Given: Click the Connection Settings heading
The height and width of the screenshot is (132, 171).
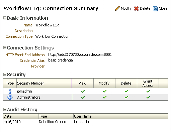Looking at the screenshot, I should [30, 48].
